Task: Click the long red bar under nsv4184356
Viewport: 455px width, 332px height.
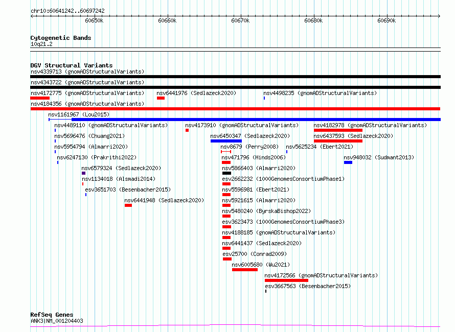Action: (x=235, y=109)
